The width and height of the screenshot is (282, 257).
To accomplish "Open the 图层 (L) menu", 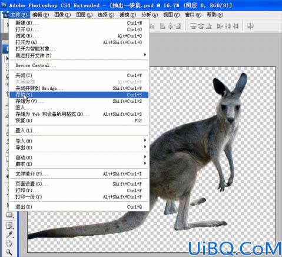I will coord(84,15).
